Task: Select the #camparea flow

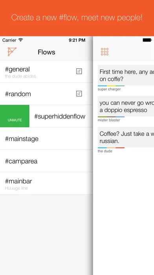Action: (46, 161)
